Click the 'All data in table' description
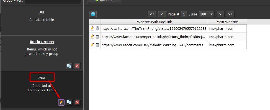This screenshot has width=270, height=110. tap(42, 20)
